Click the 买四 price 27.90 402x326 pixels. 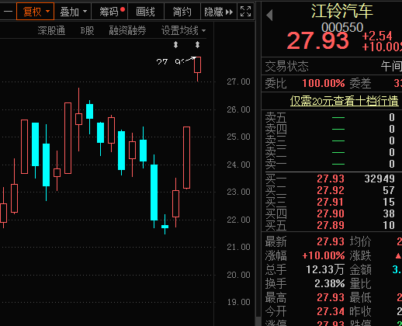click(331, 213)
